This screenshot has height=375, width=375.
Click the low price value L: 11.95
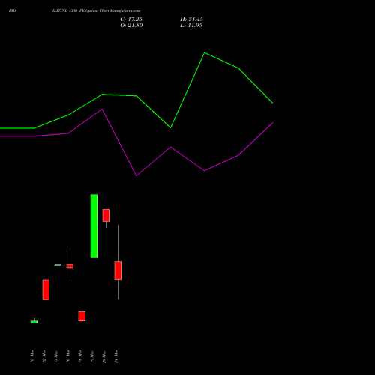(x=191, y=25)
